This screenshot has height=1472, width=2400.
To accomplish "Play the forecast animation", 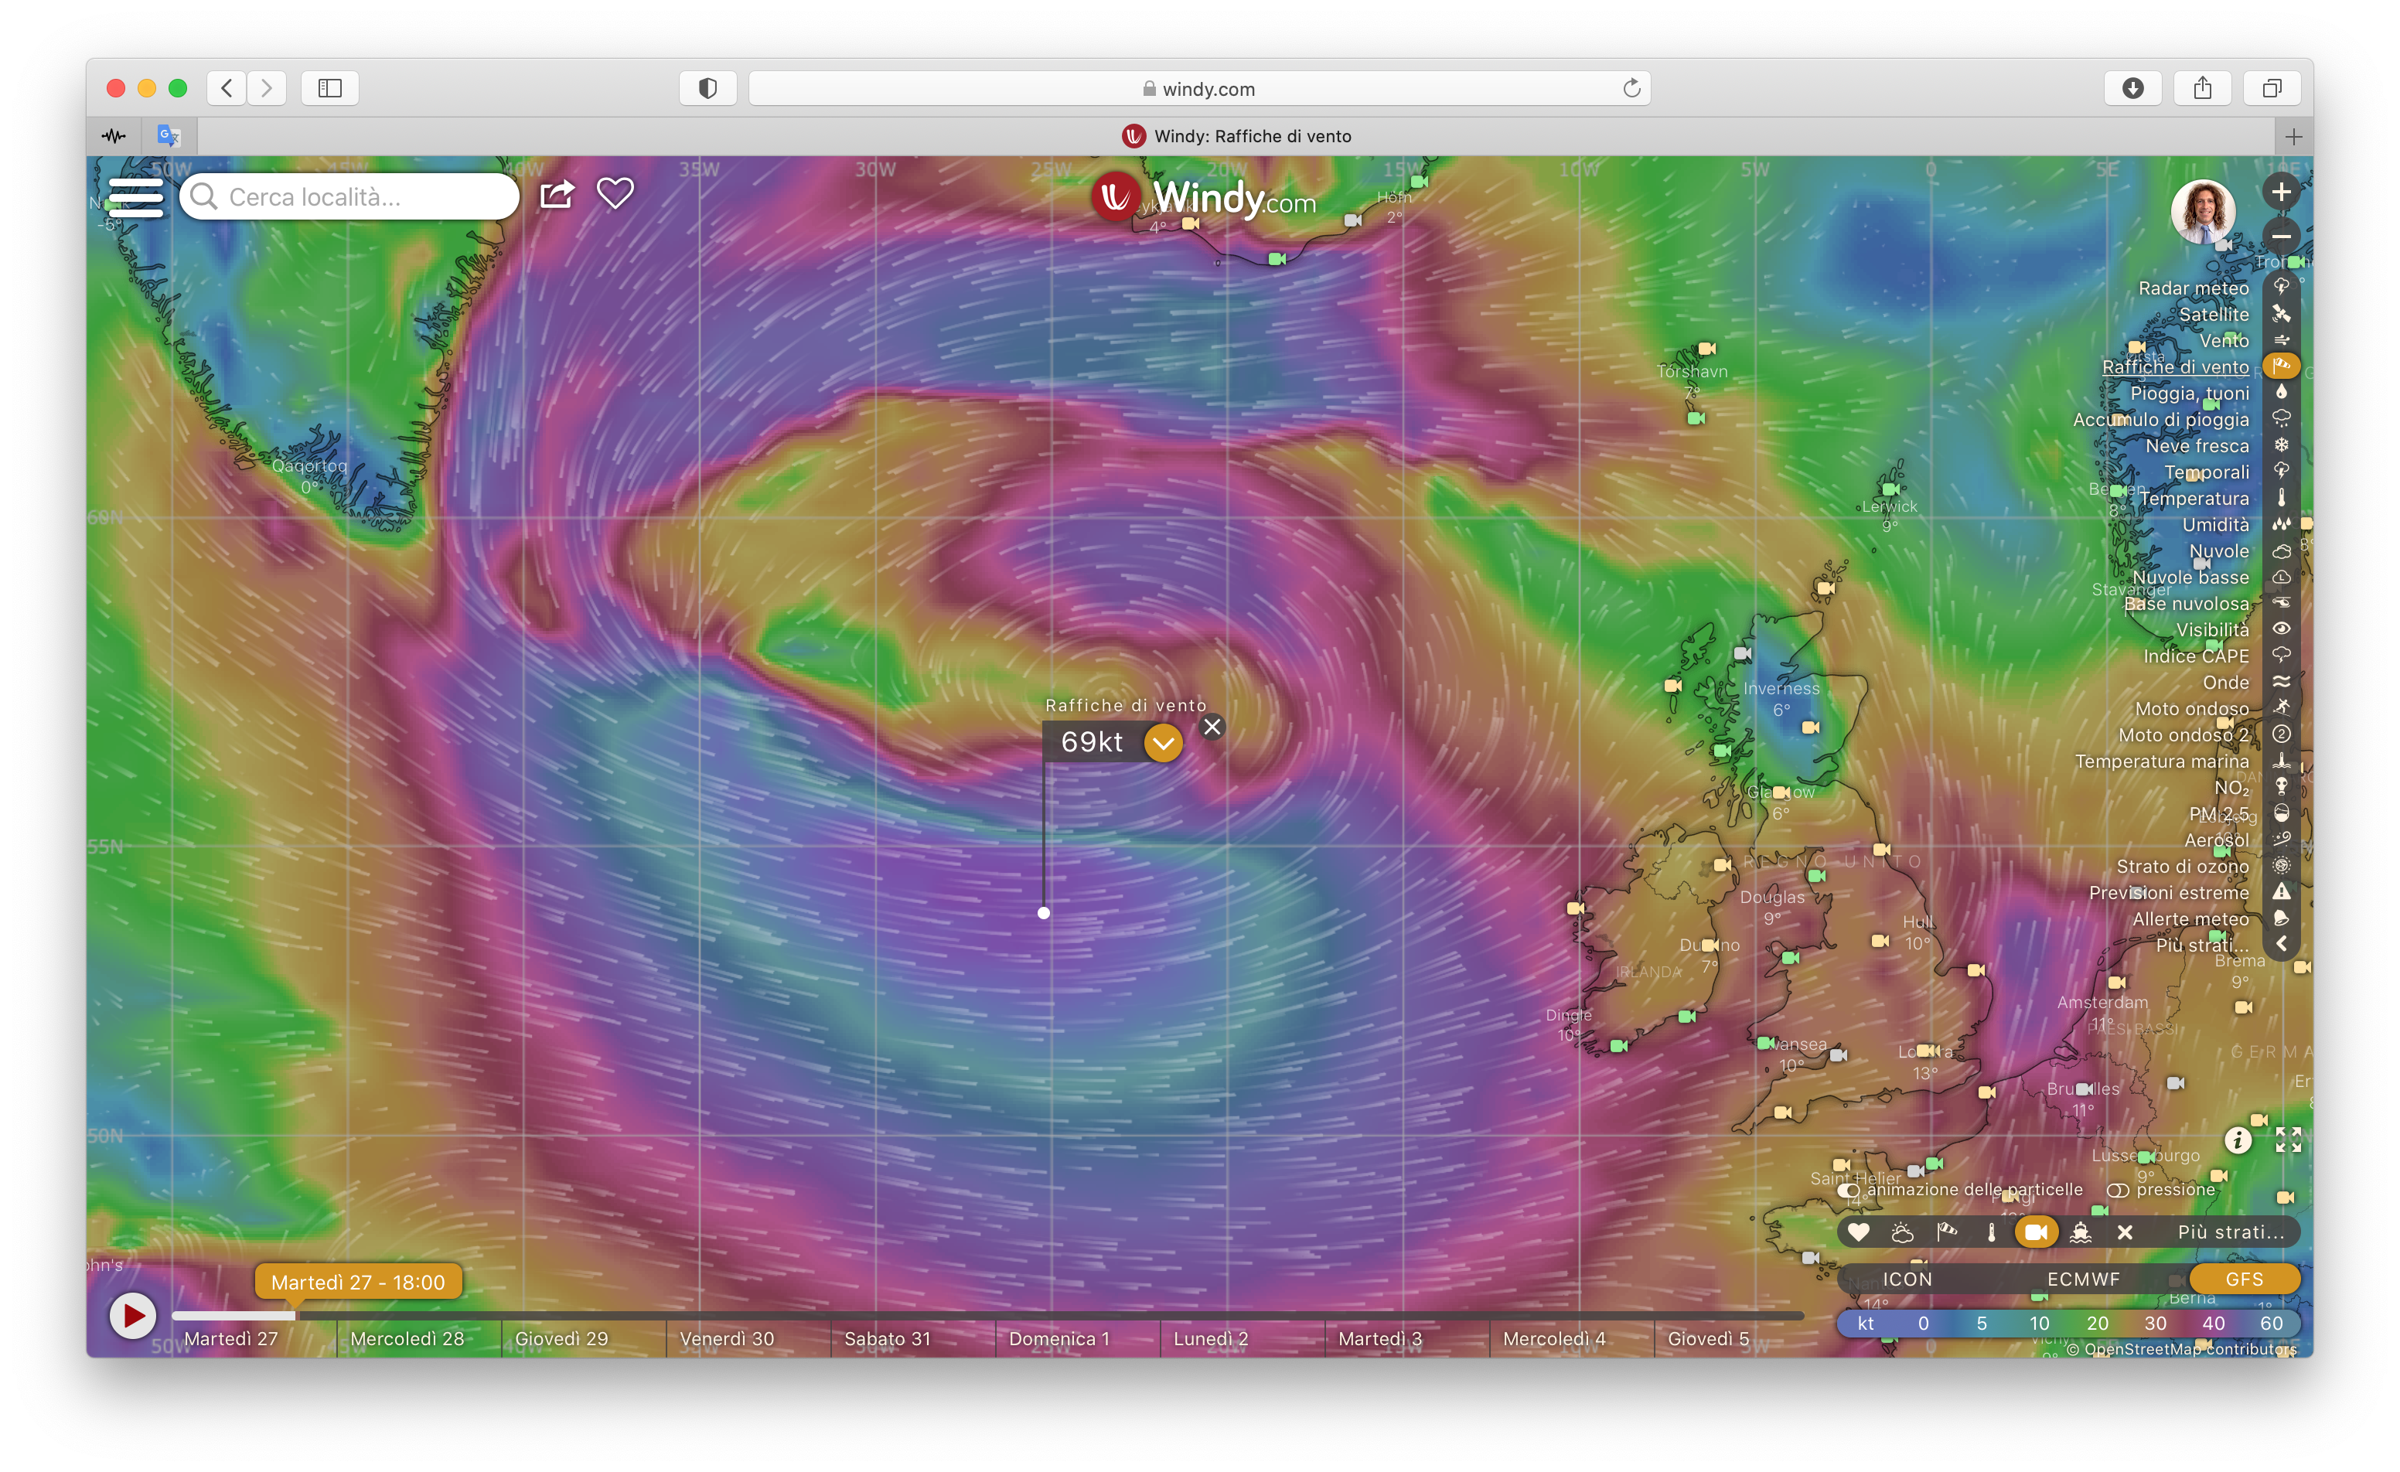I will point(132,1316).
